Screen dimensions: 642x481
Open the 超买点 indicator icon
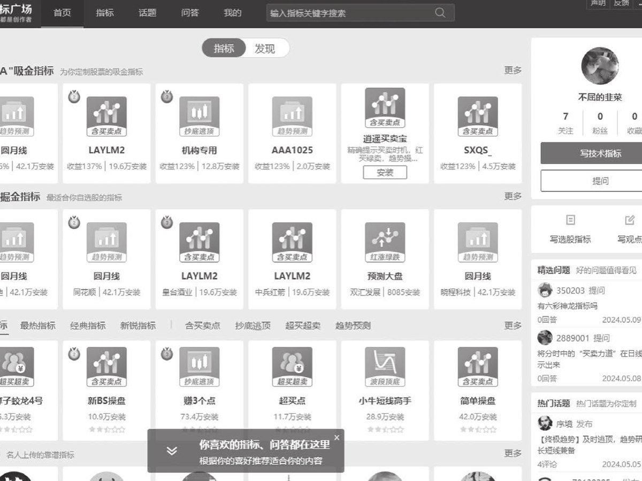point(292,367)
